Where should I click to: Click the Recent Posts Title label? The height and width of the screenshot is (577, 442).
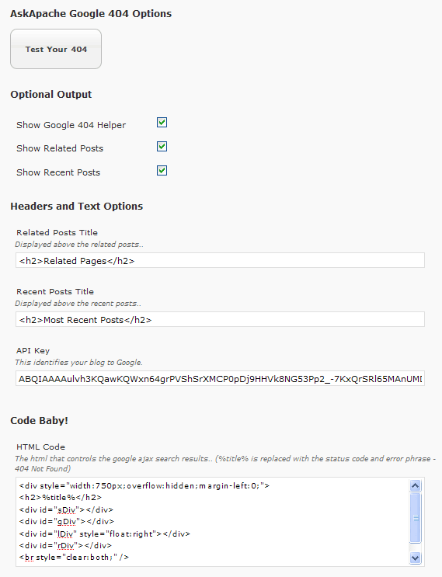click(55, 291)
